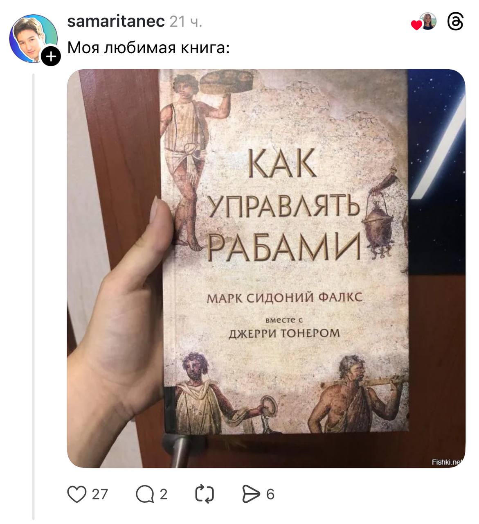Repost using the circular arrows icon
This screenshot has width=479, height=524.
204,494
